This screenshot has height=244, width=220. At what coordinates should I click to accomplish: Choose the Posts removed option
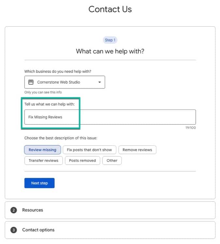pos(82,161)
